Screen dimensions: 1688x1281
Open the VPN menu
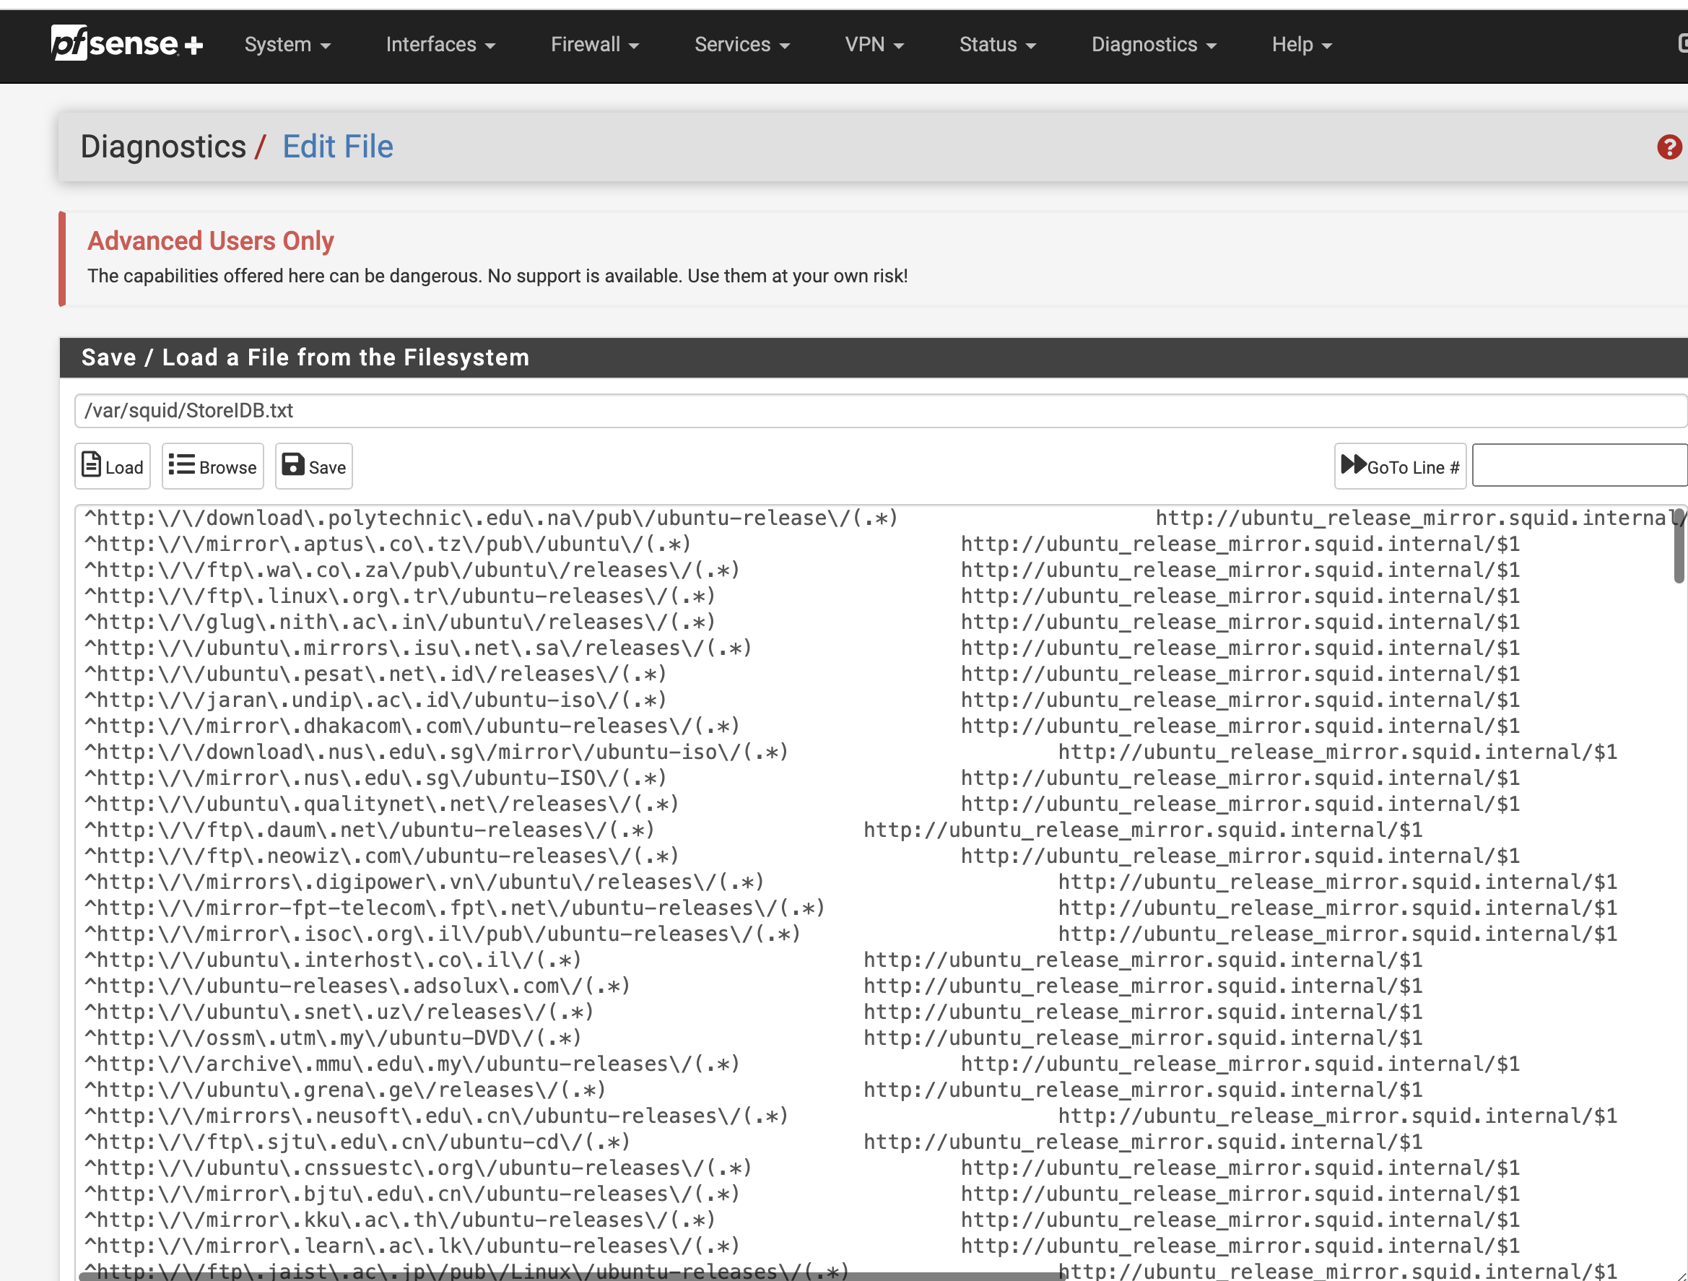pos(874,45)
